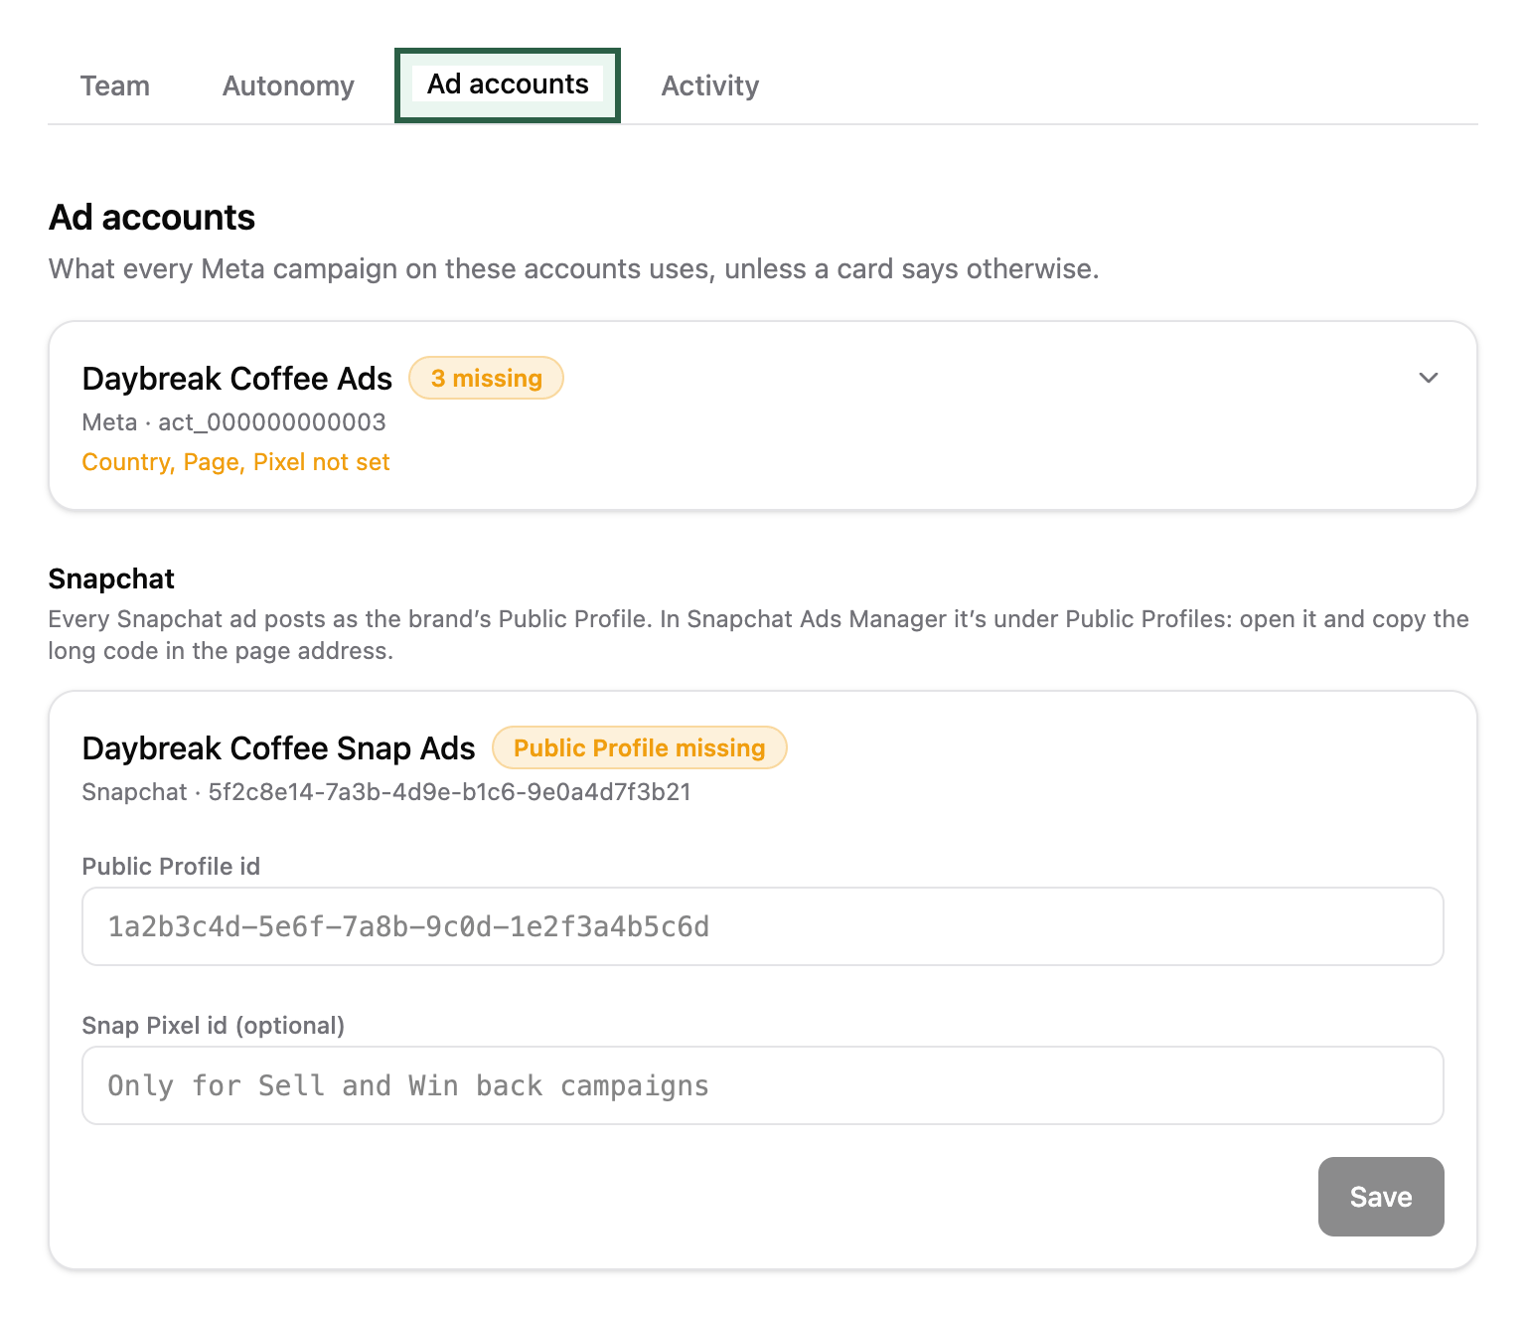Go to the Activity tab
Screen dimensions: 1526x1318
click(x=710, y=85)
